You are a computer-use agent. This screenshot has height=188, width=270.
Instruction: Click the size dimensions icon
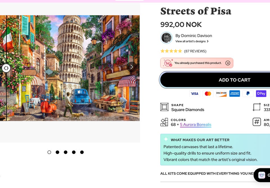click(x=257, y=107)
